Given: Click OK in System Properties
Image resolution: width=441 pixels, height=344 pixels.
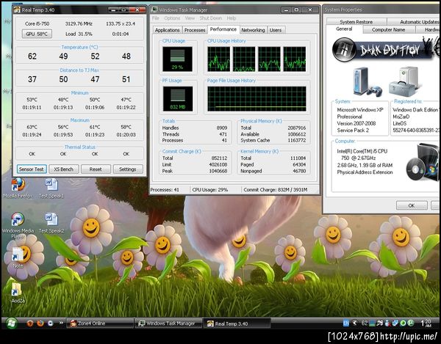Looking at the screenshot, I should [412, 205].
